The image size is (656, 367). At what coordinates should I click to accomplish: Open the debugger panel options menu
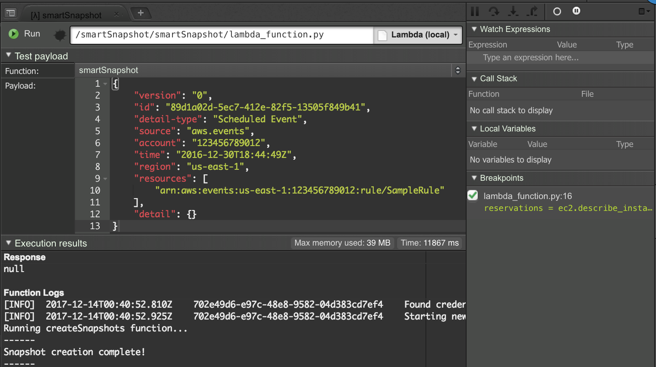(x=644, y=11)
